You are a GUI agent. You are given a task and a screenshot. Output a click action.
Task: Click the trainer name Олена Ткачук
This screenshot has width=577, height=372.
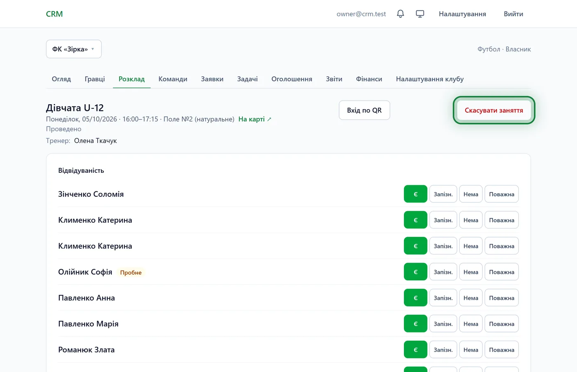pyautogui.click(x=96, y=141)
